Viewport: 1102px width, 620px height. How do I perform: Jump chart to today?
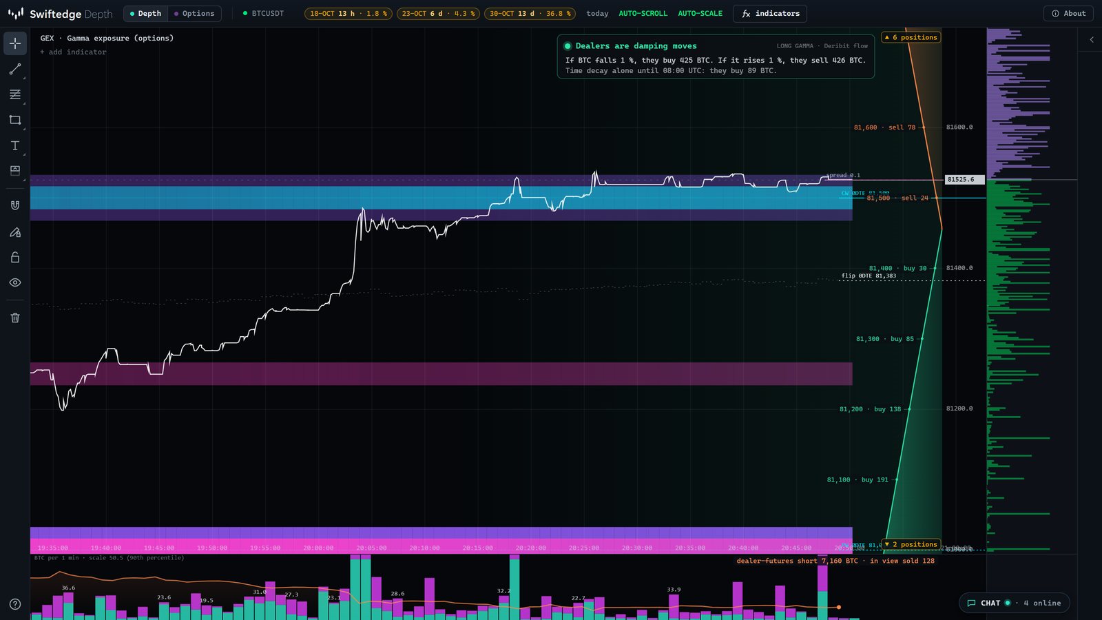597,14
